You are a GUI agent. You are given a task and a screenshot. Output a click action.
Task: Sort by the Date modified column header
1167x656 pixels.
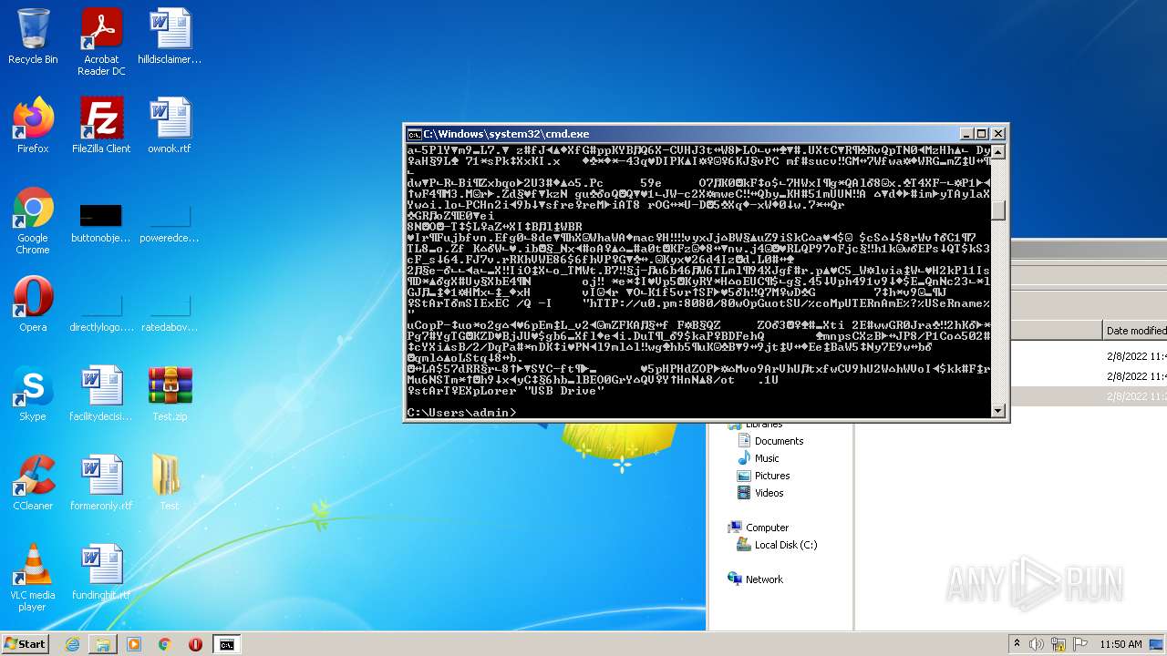coord(1134,331)
